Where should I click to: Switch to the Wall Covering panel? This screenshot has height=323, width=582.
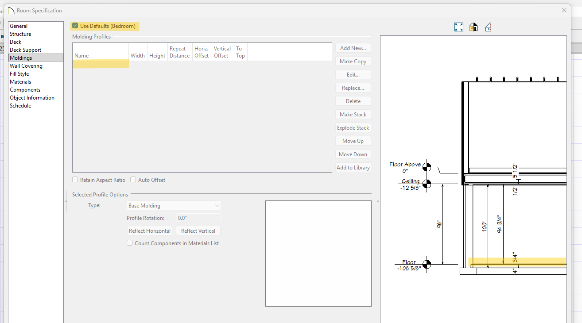coord(26,66)
